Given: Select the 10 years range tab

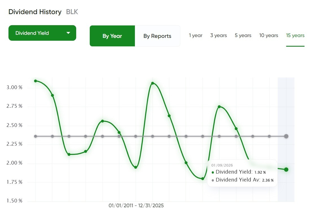Looking at the screenshot, I should tap(269, 35).
